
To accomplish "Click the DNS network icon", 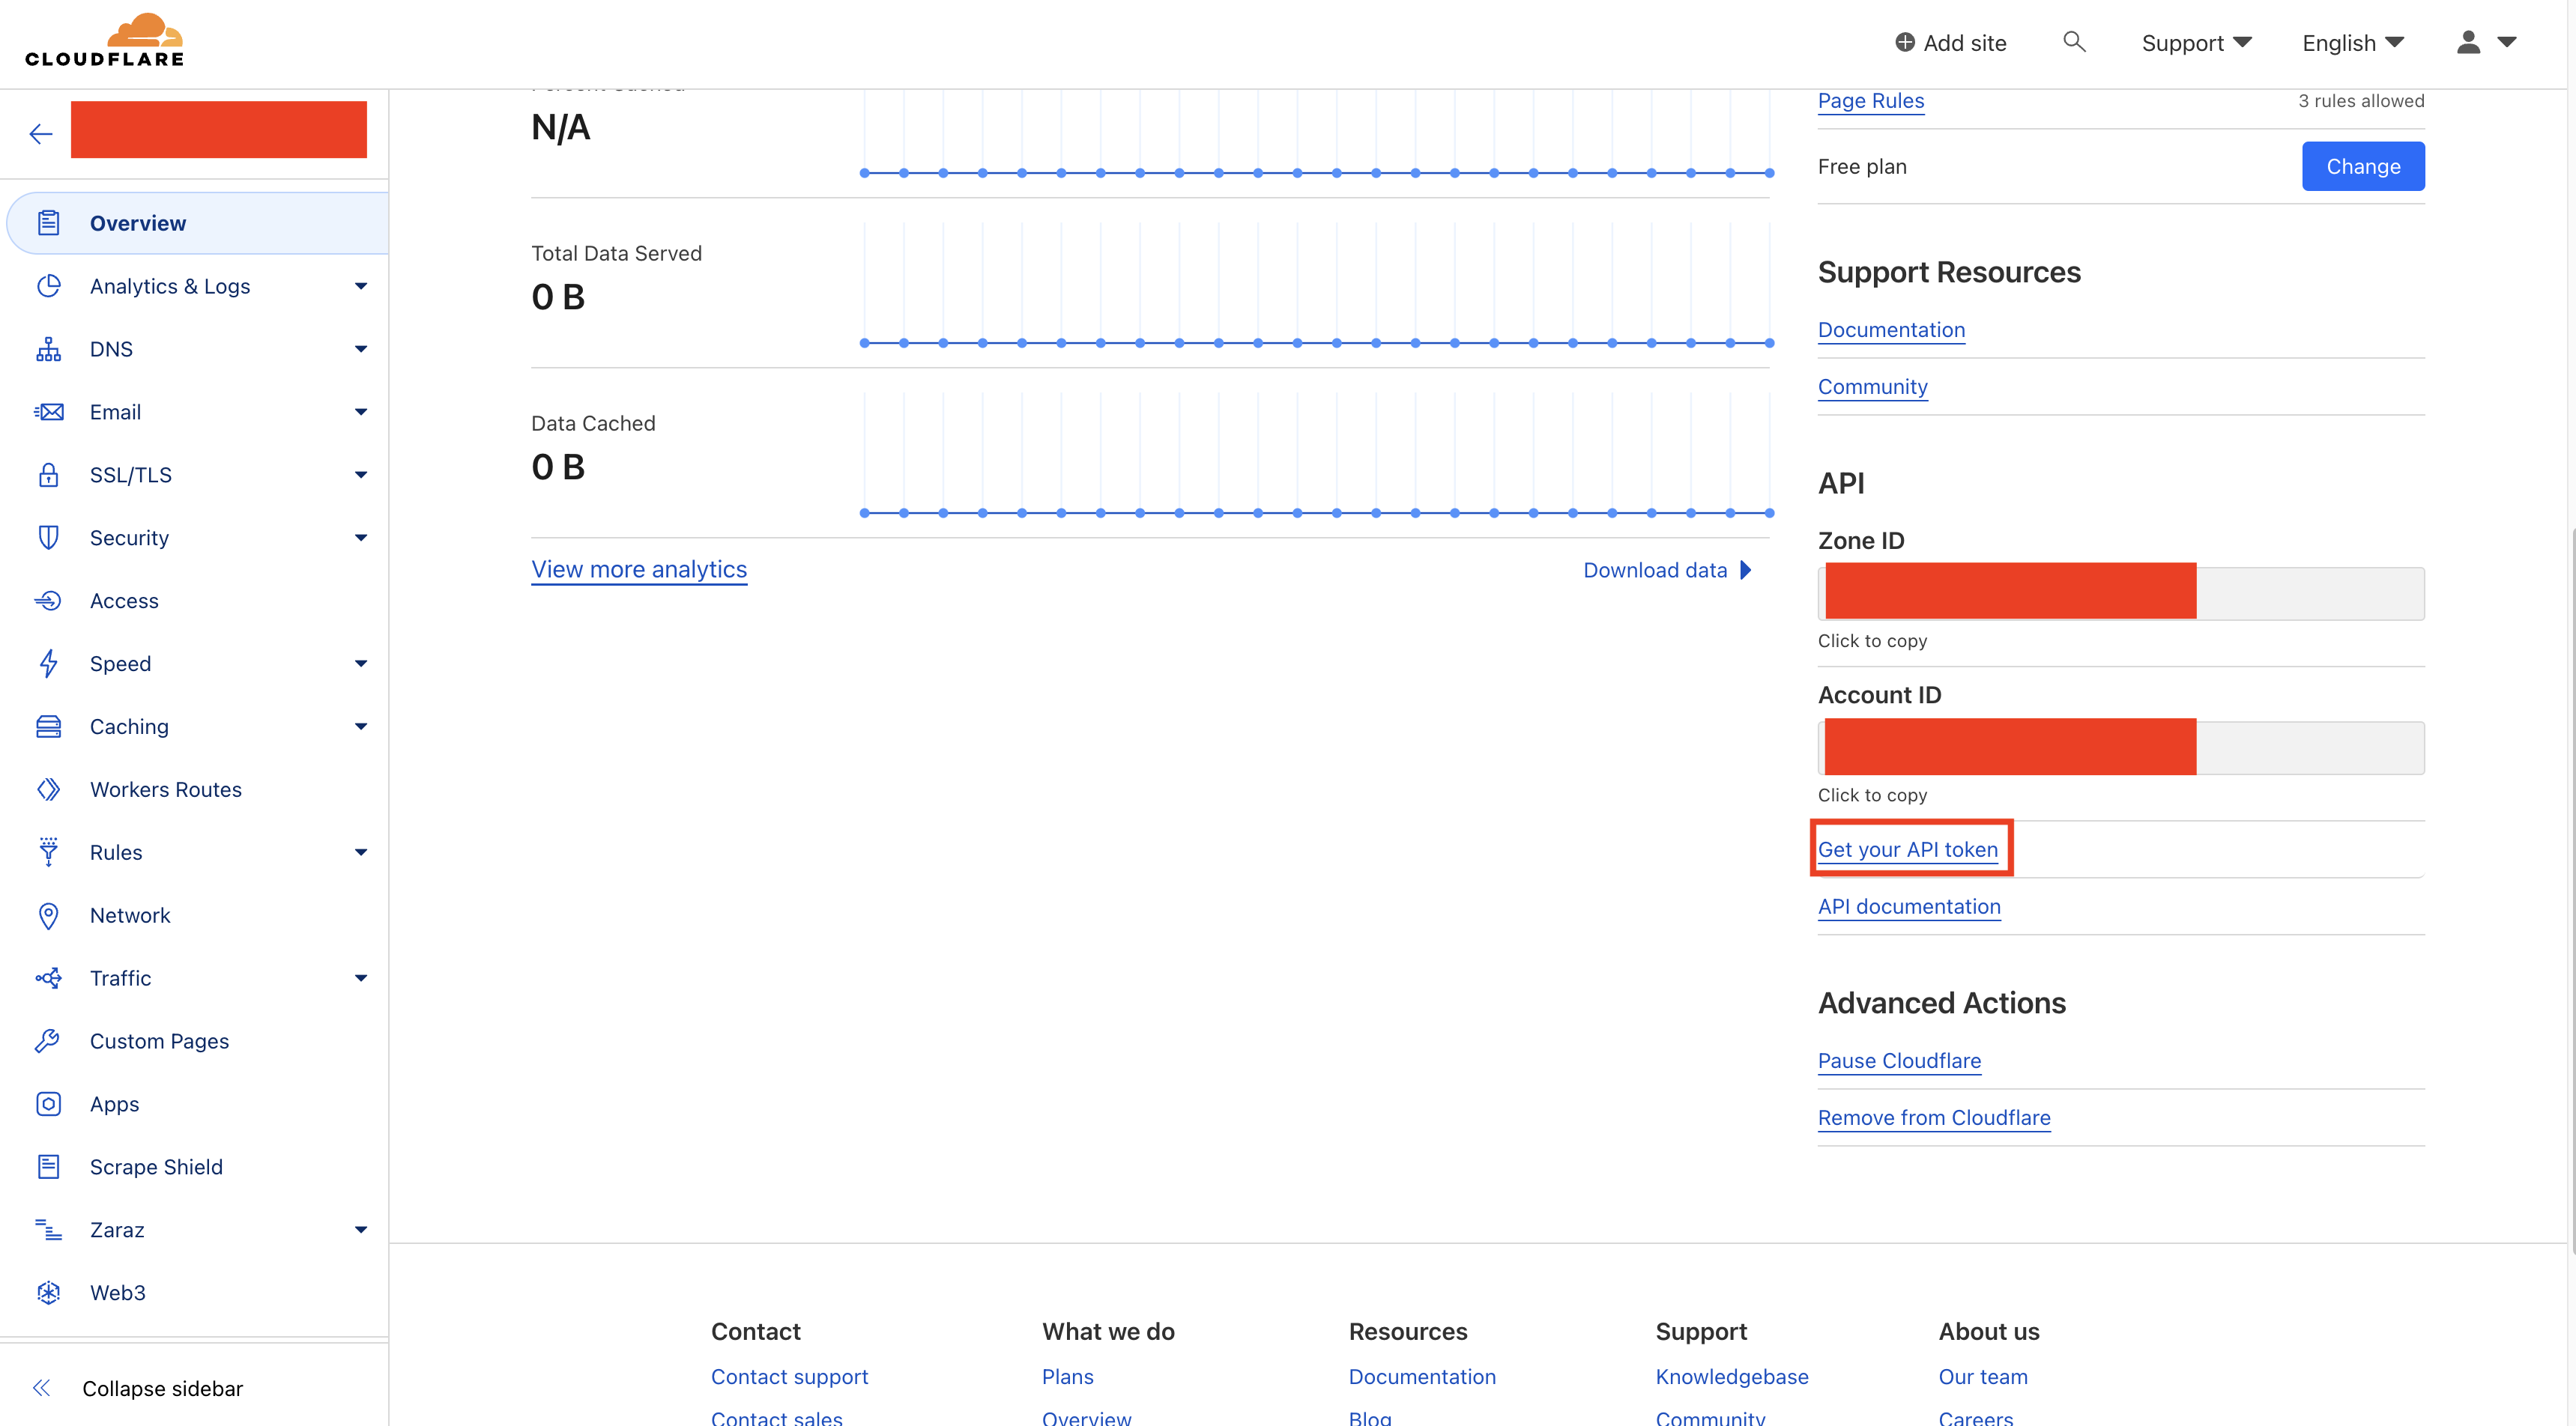I will pos(49,349).
